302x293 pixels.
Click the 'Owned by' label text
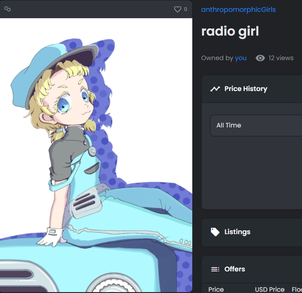217,58
